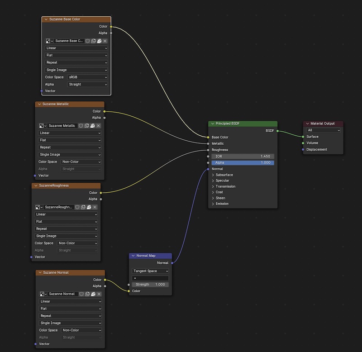Open Tangent Space dropdown in Normal Map node
The image size is (362, 352).
click(150, 271)
